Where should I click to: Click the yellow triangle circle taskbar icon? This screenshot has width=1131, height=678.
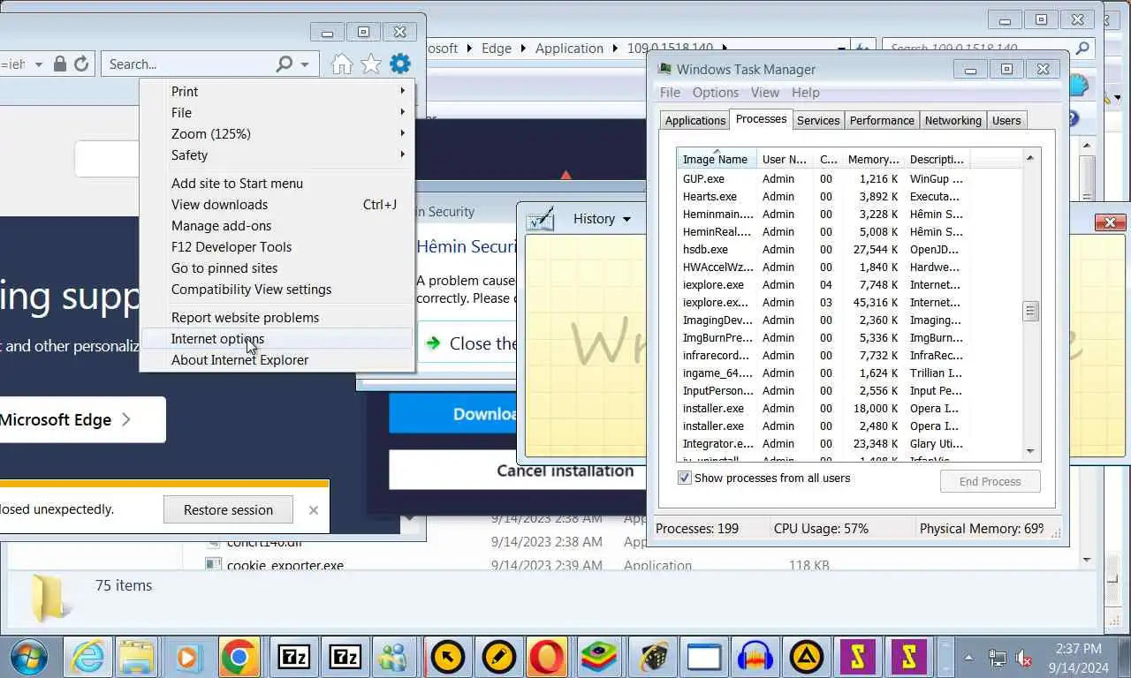807,657
